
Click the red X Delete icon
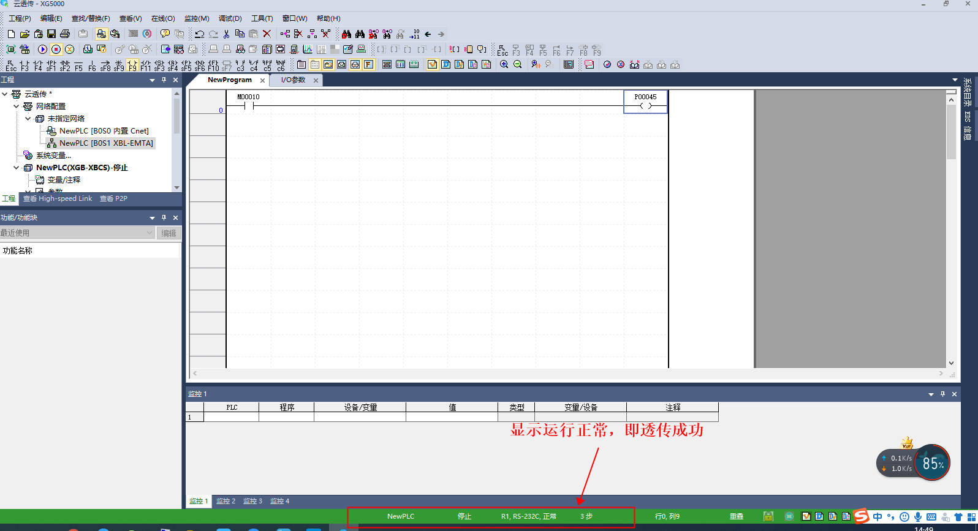point(267,34)
